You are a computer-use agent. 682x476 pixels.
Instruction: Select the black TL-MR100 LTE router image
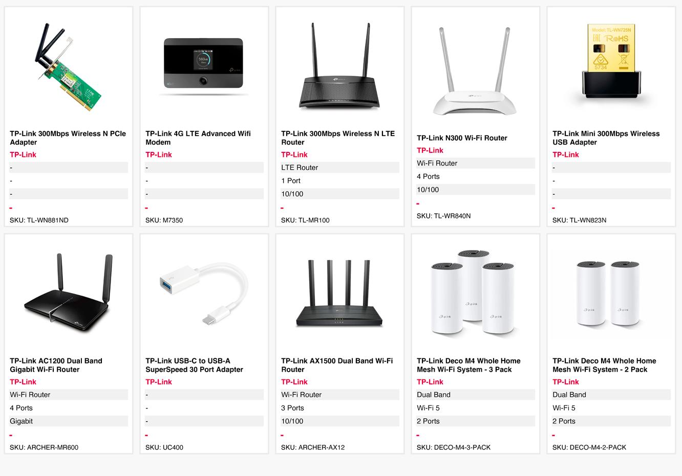click(x=339, y=66)
